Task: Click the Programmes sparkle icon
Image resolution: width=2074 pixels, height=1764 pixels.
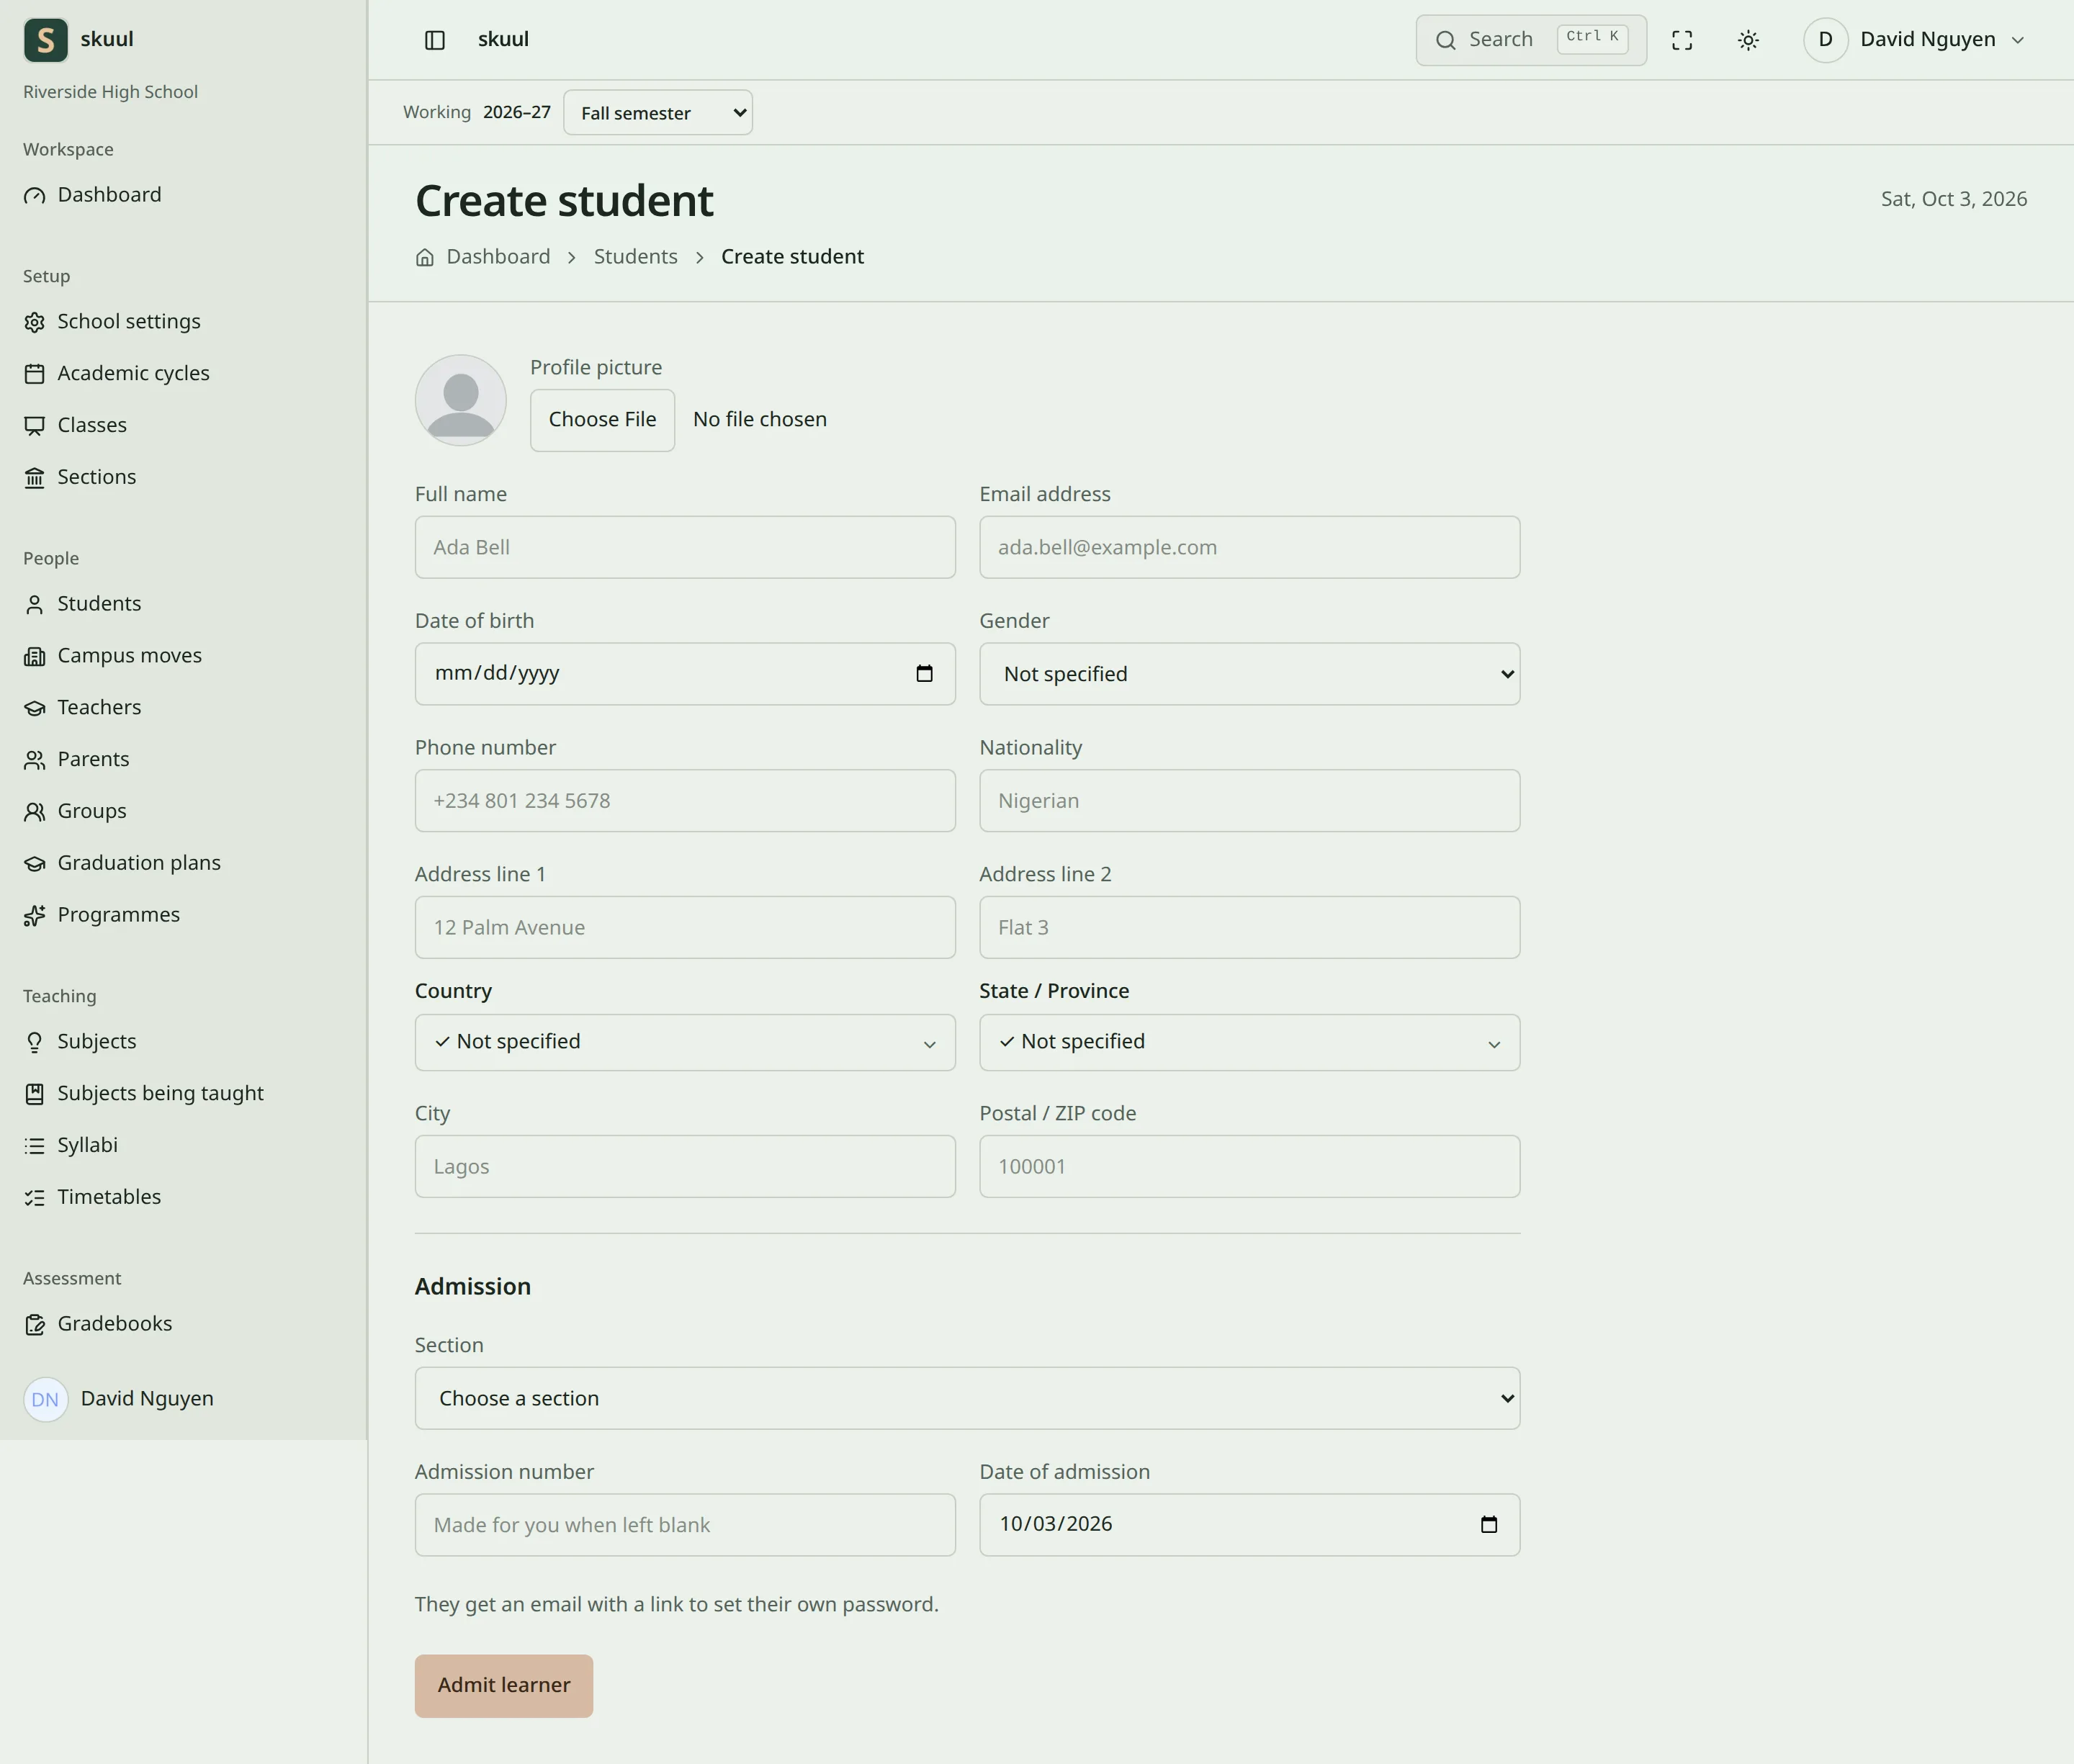Action: pyautogui.click(x=35, y=916)
